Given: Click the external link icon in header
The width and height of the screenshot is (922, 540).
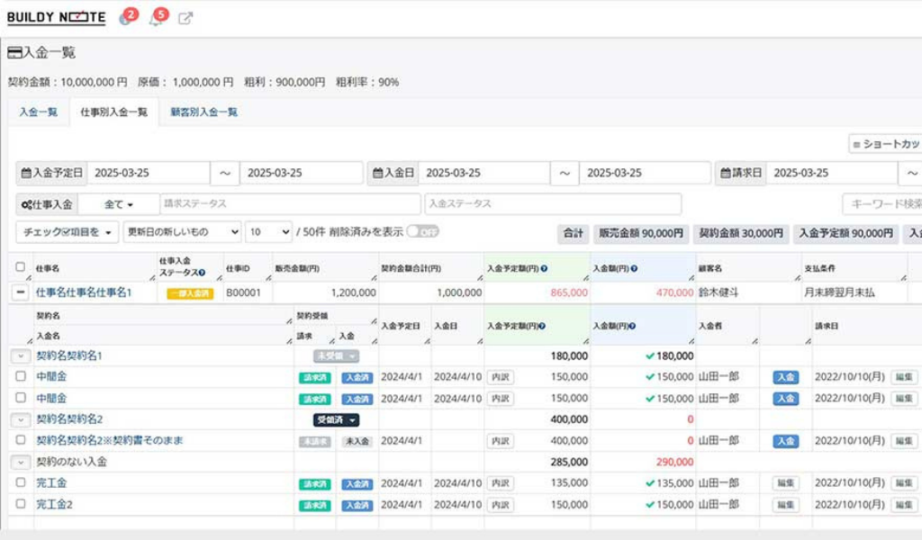Looking at the screenshot, I should (185, 18).
